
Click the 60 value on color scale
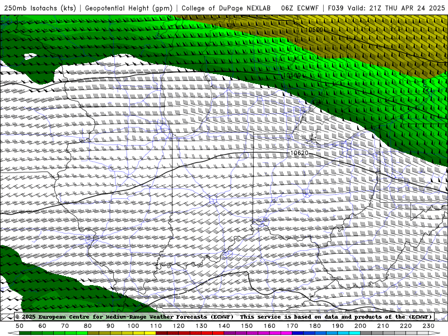pos(43,326)
